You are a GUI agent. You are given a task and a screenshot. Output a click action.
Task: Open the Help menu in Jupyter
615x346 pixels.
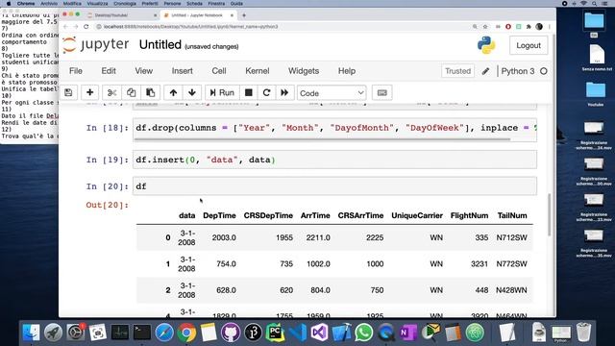[x=347, y=71]
